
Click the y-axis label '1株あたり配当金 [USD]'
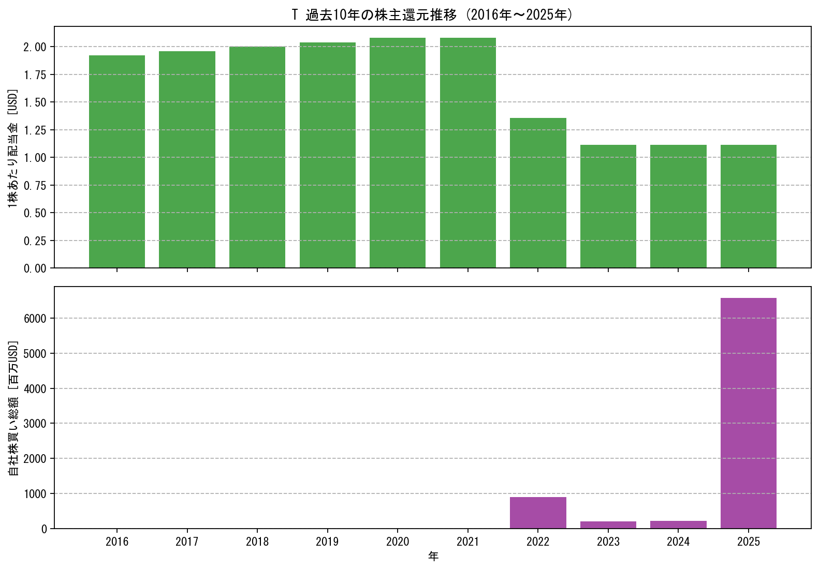pos(13,148)
